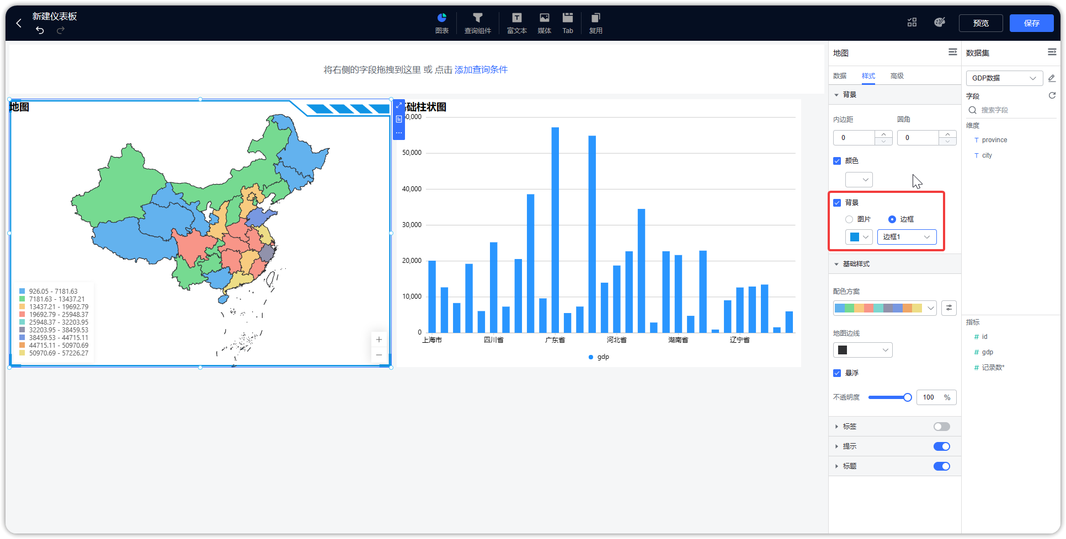Toggle the 颜色 checkbox

[837, 161]
